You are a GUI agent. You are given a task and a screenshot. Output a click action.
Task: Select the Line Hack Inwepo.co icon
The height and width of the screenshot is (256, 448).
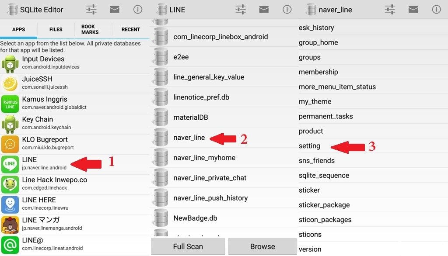10,183
